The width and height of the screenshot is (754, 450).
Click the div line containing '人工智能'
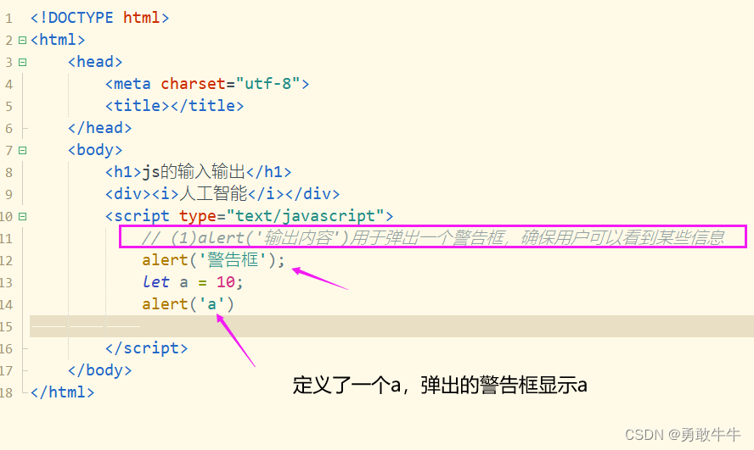[x=222, y=194]
